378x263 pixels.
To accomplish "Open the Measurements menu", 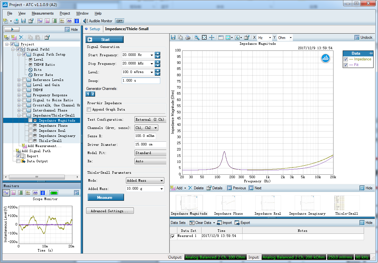I will [43, 13].
